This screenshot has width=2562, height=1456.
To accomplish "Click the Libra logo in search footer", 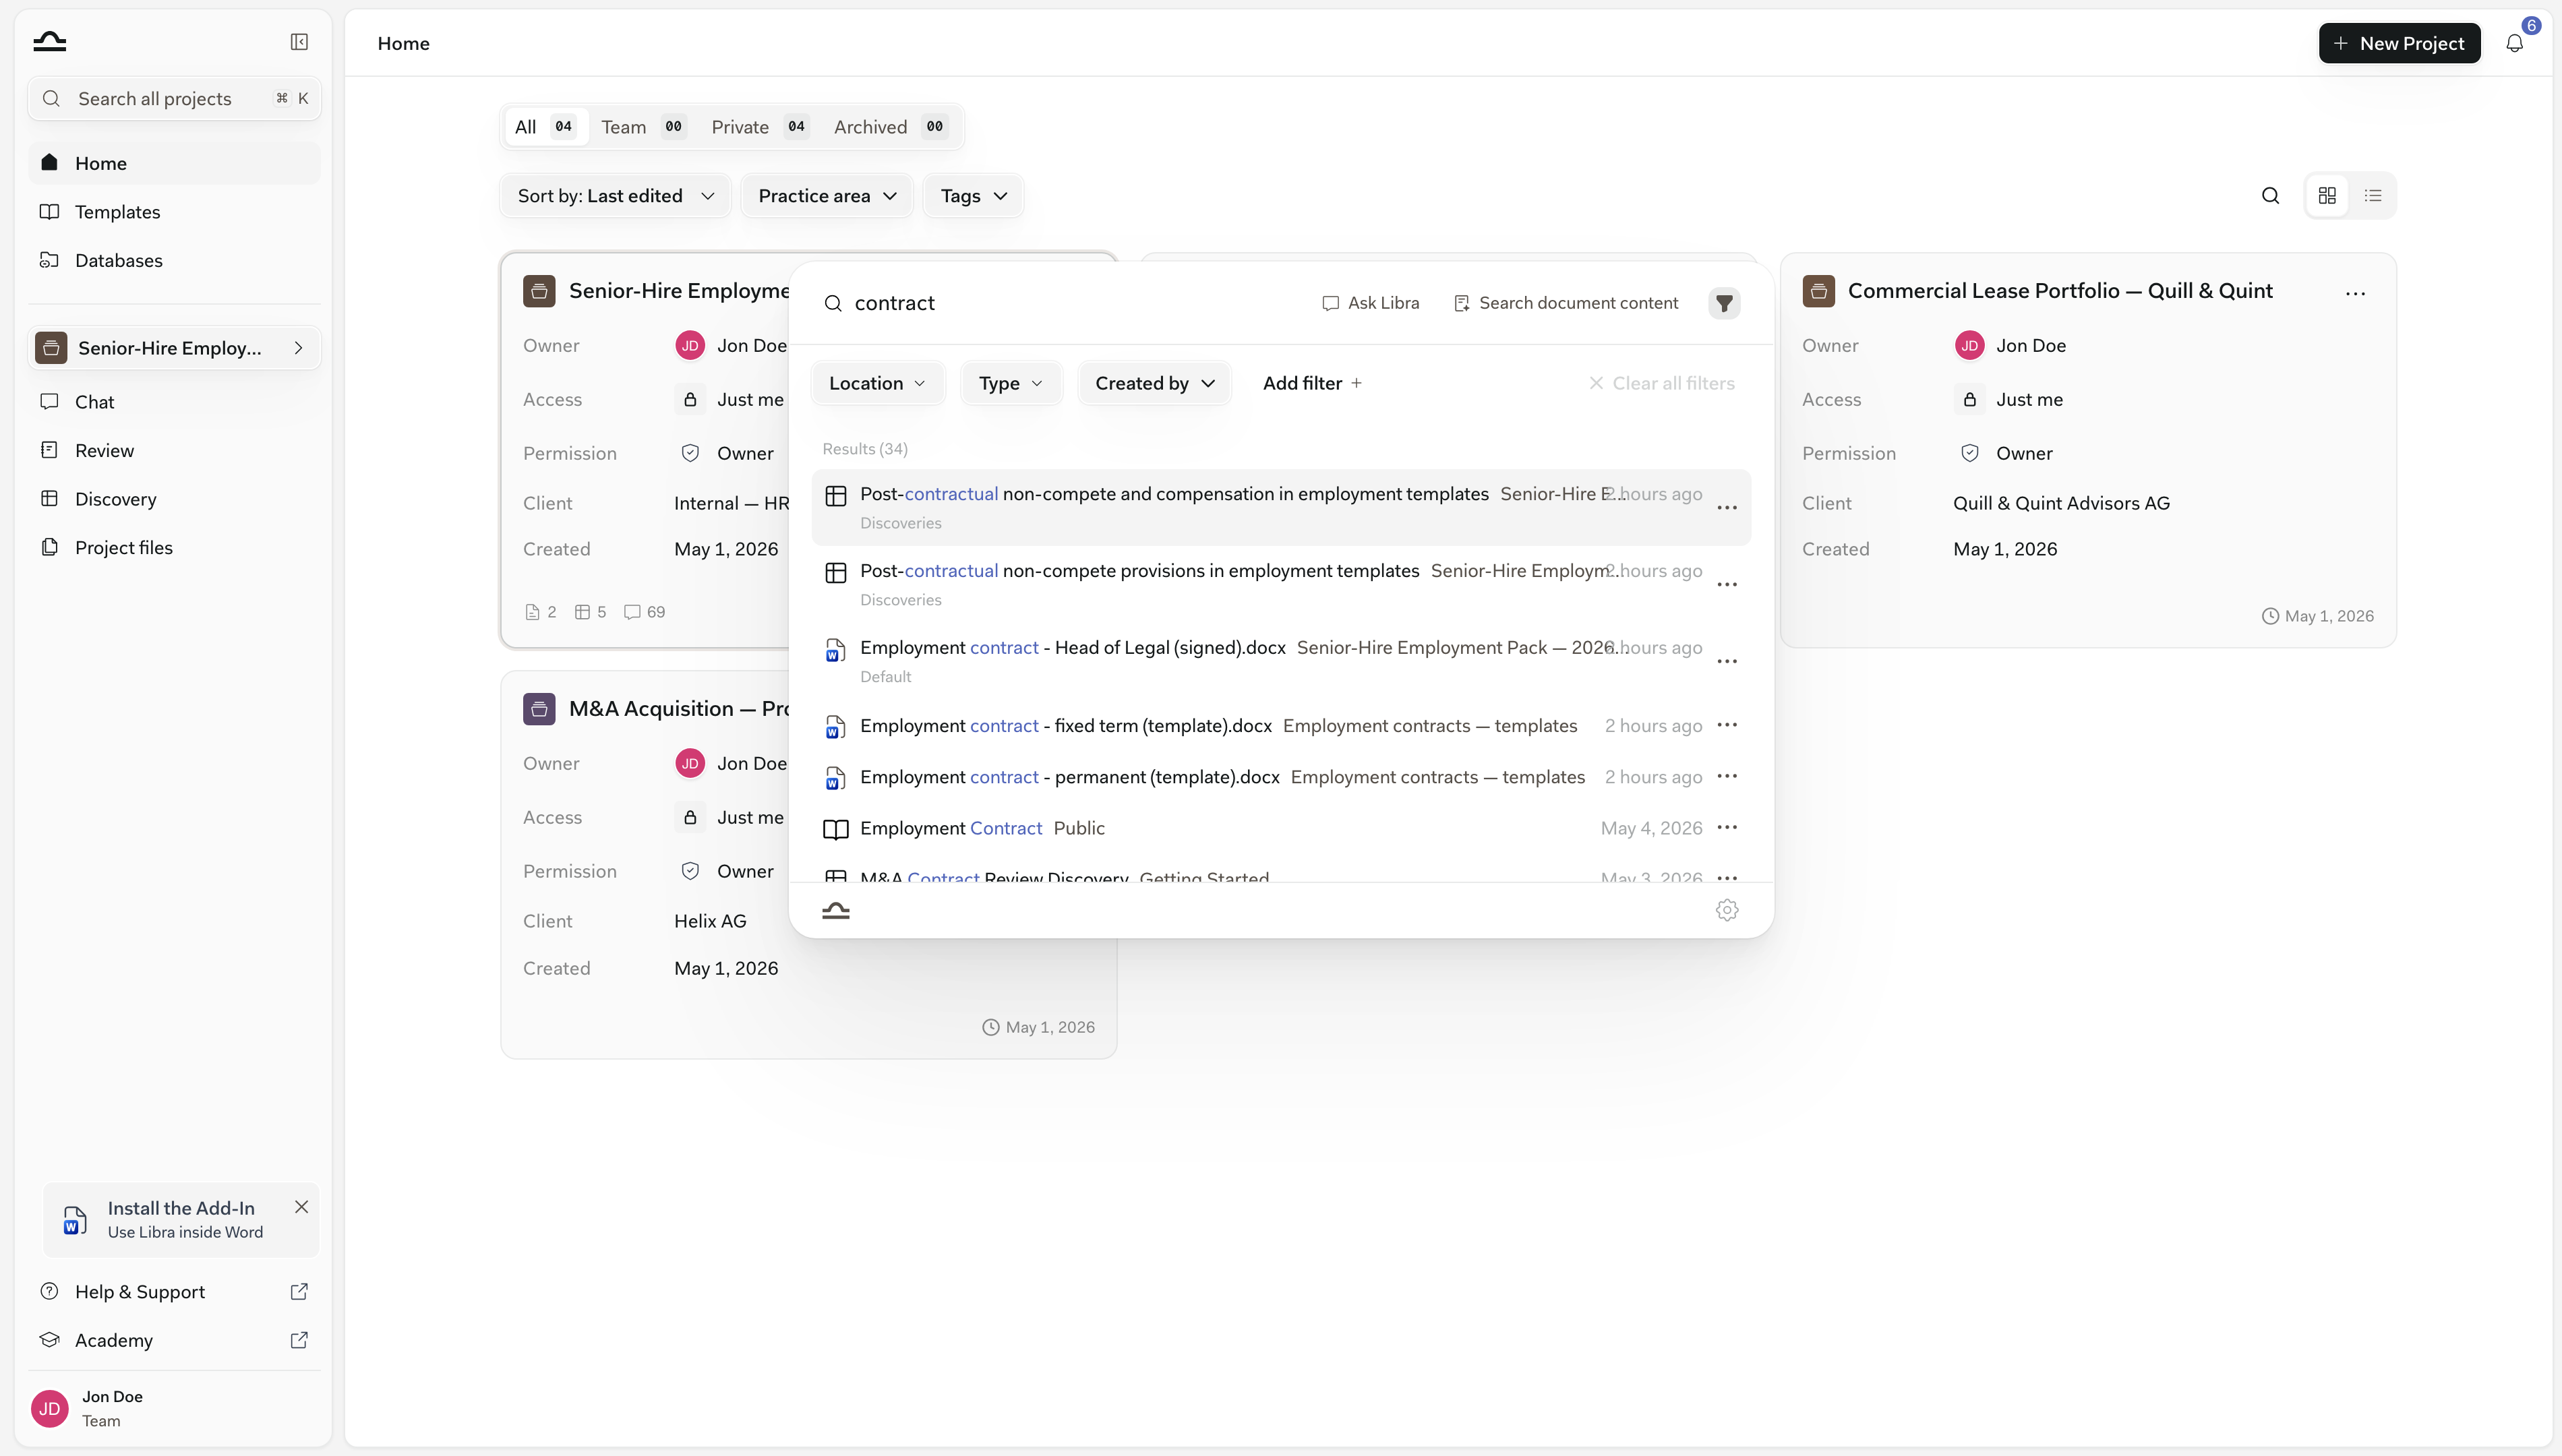I will pyautogui.click(x=836, y=910).
